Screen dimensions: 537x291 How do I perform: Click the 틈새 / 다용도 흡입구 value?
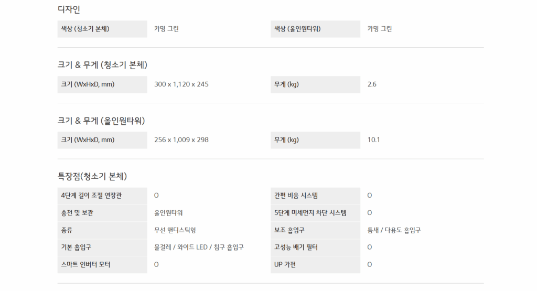[x=394, y=230]
